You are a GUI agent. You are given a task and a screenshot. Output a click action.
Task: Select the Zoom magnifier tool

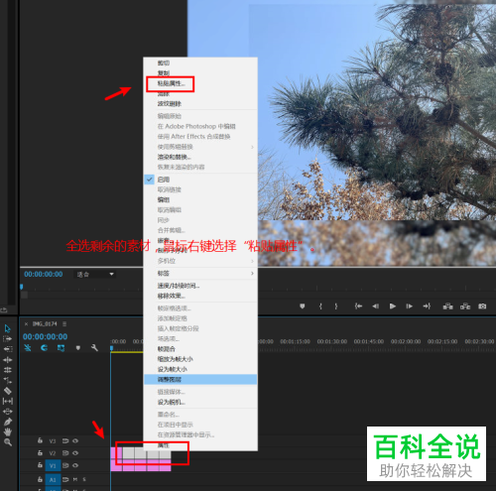pos(8,442)
